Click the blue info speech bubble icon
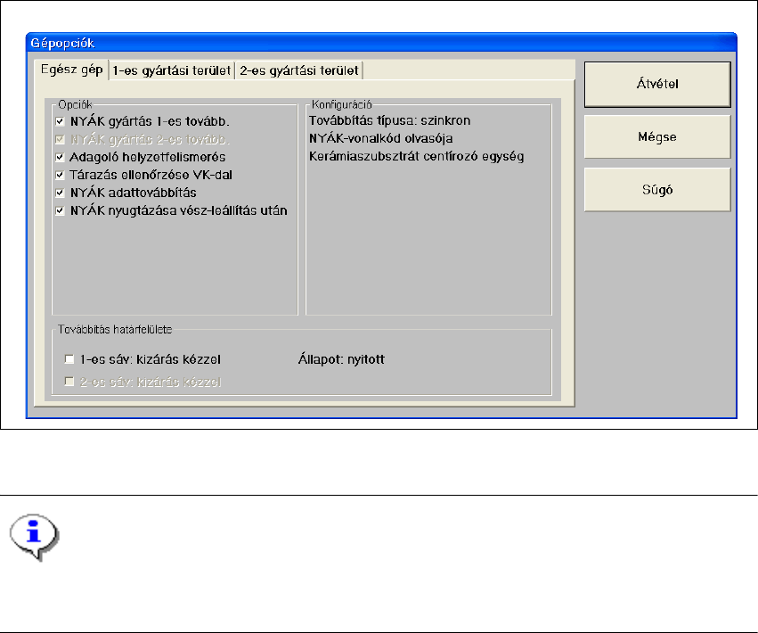 pos(34,537)
